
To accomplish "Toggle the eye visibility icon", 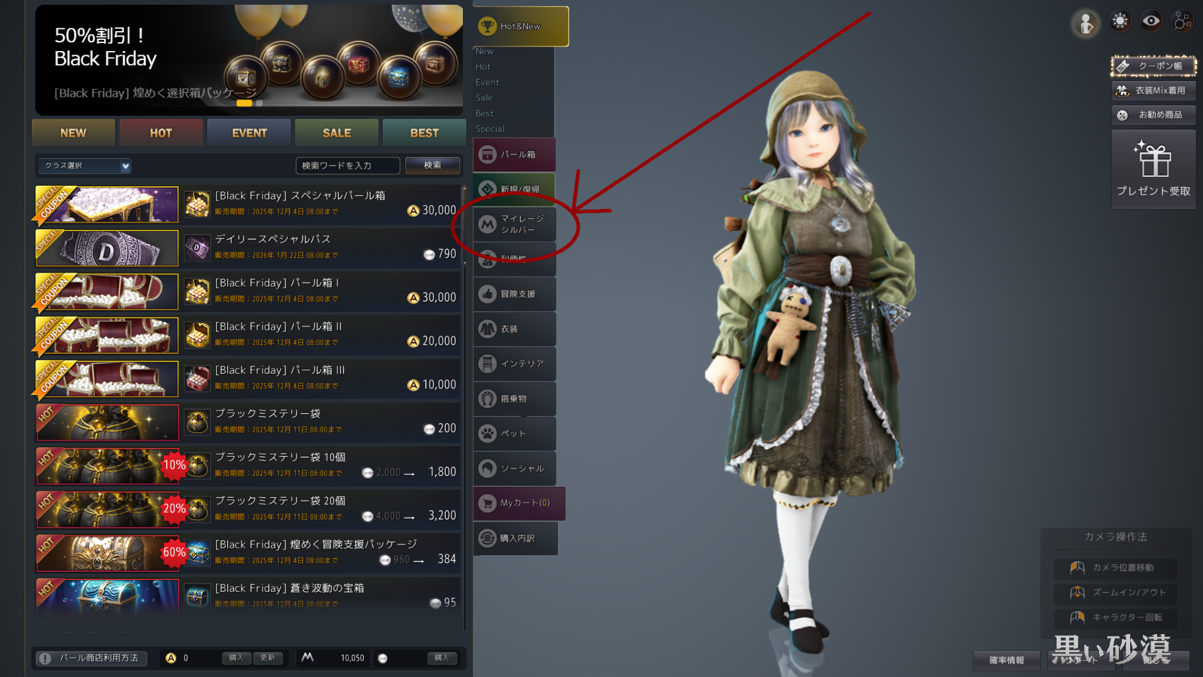I will point(1151,21).
